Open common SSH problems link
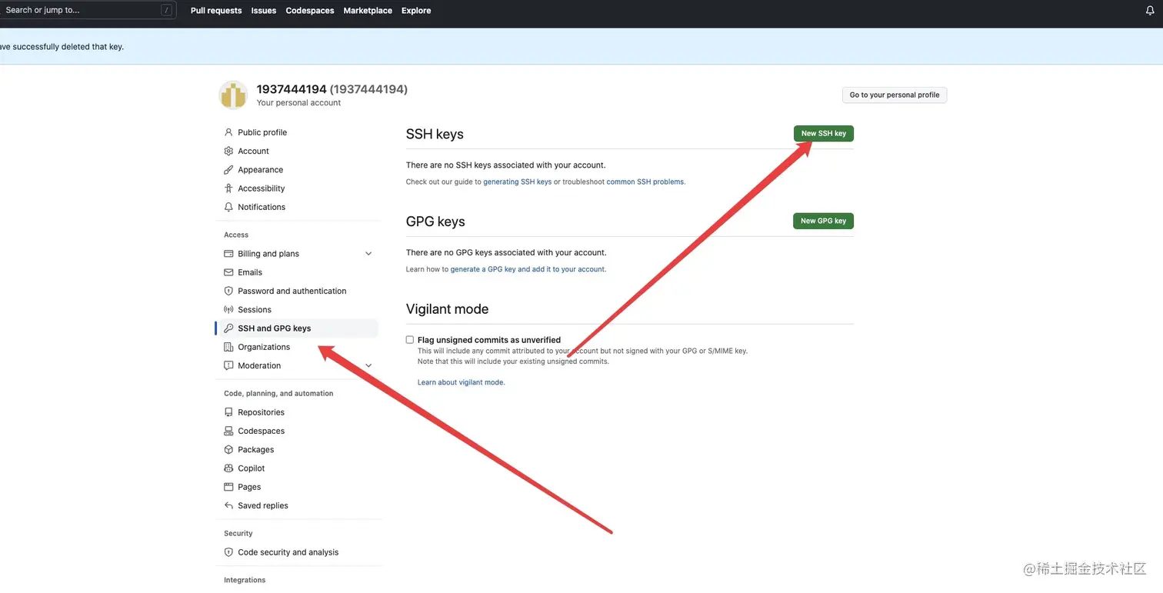This screenshot has height=593, width=1163. (645, 182)
